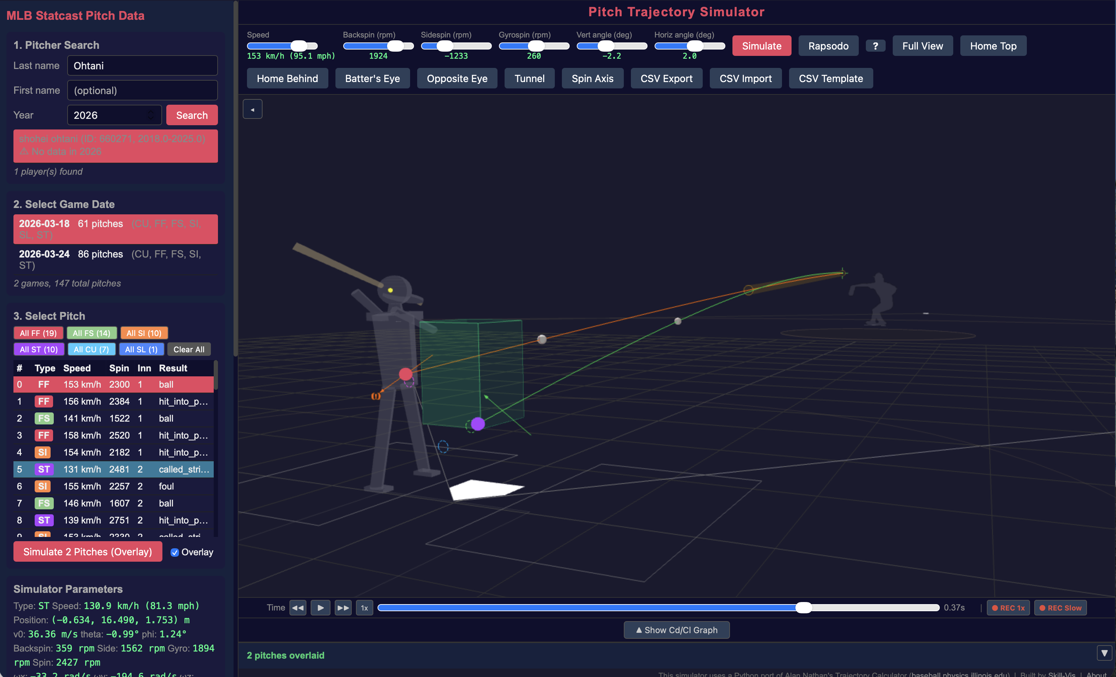Select pitch row 6 SI 155 km/h
Screen dimensions: 1116x677
113,486
